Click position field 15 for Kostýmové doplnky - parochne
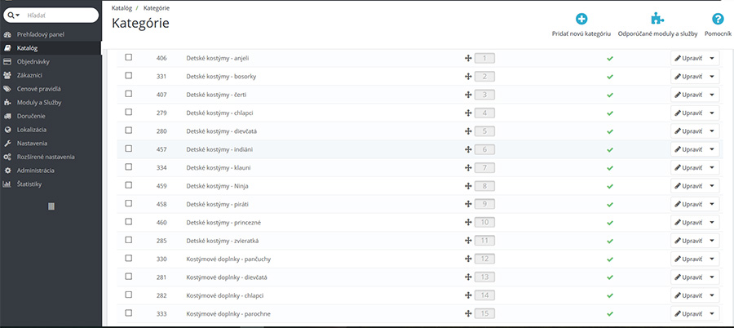Image resolution: width=734 pixels, height=328 pixels. pyautogui.click(x=484, y=314)
